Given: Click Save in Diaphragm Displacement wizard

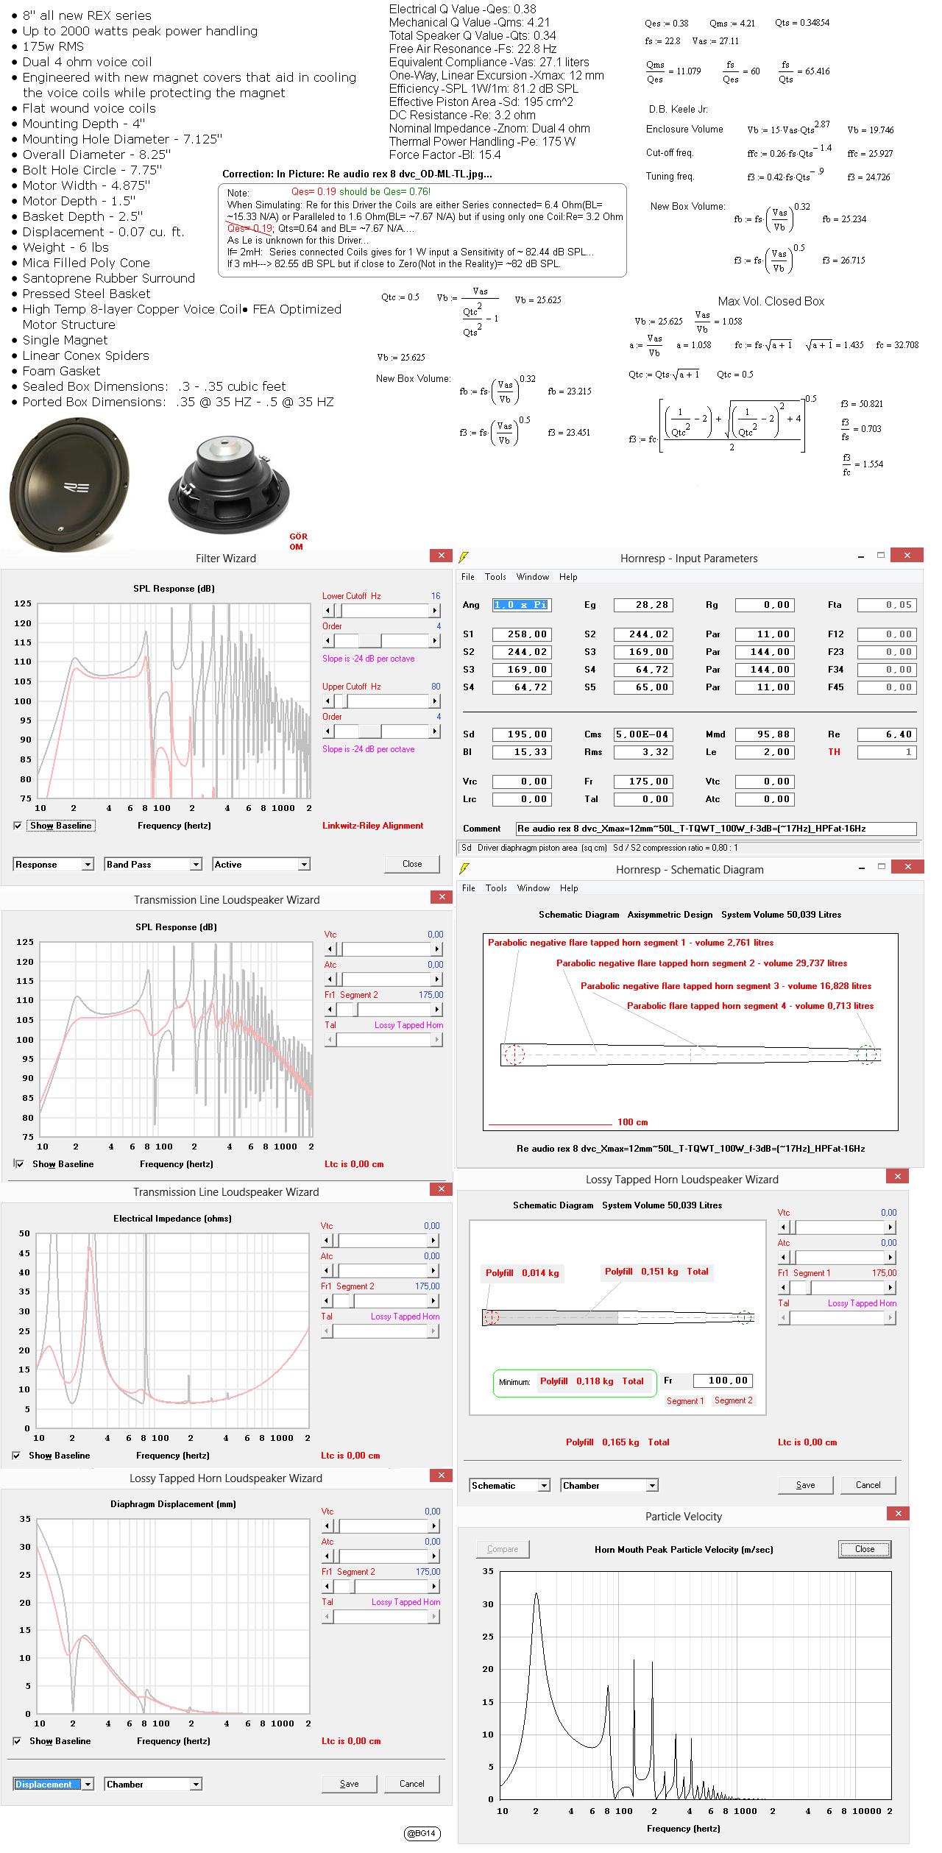Looking at the screenshot, I should (x=350, y=1784).
